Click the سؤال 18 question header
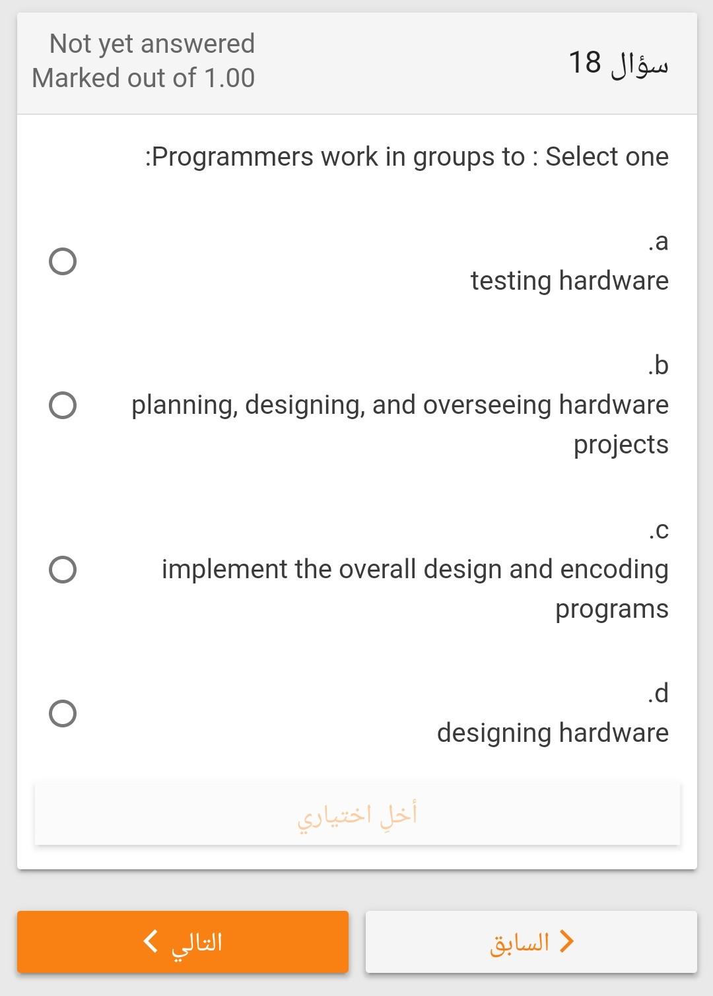The height and width of the screenshot is (996, 713). [619, 63]
